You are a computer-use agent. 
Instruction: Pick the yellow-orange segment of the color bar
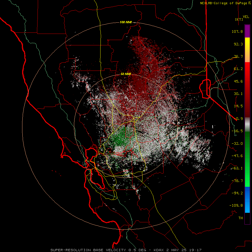point(247,50)
